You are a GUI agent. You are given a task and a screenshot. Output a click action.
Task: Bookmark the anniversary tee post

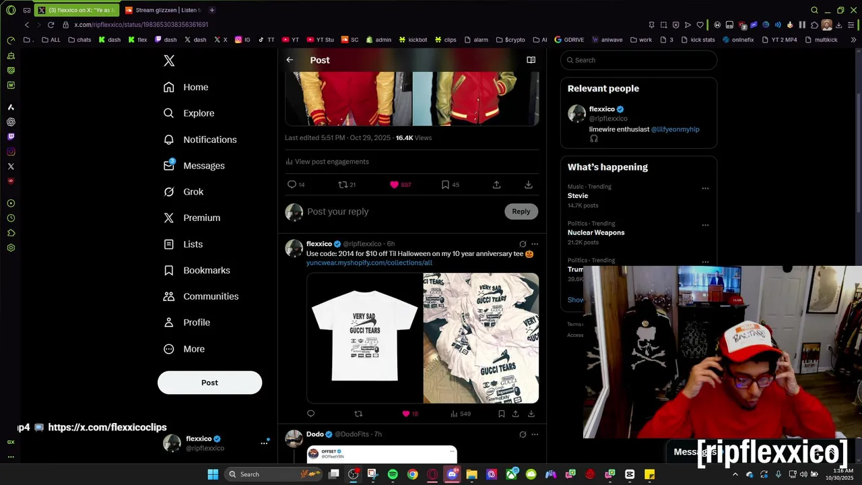[x=501, y=414]
